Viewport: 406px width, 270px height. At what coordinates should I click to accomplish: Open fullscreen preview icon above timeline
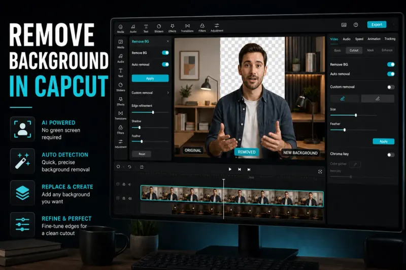pos(320,172)
